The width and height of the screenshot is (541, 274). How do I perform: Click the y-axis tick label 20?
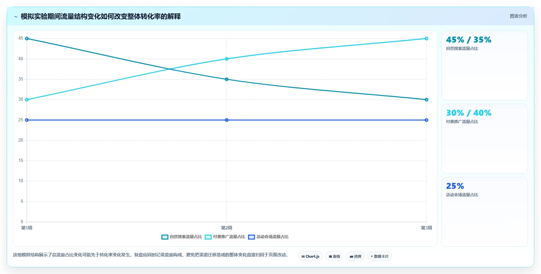click(21, 140)
